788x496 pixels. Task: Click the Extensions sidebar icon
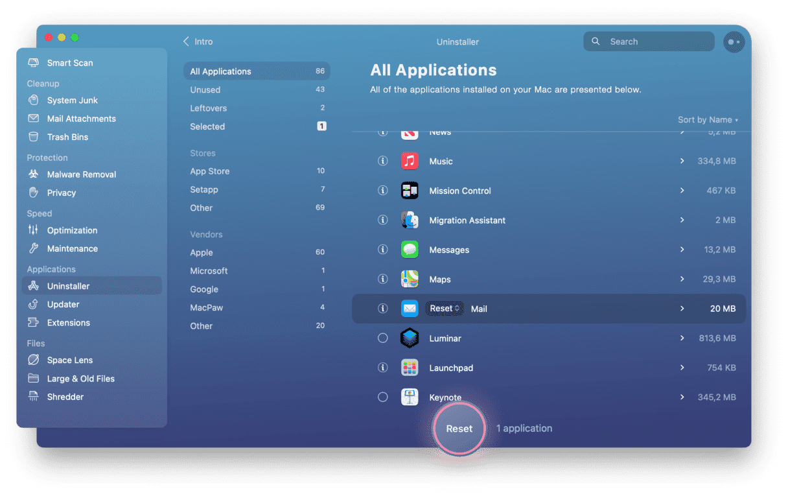pyautogui.click(x=34, y=322)
